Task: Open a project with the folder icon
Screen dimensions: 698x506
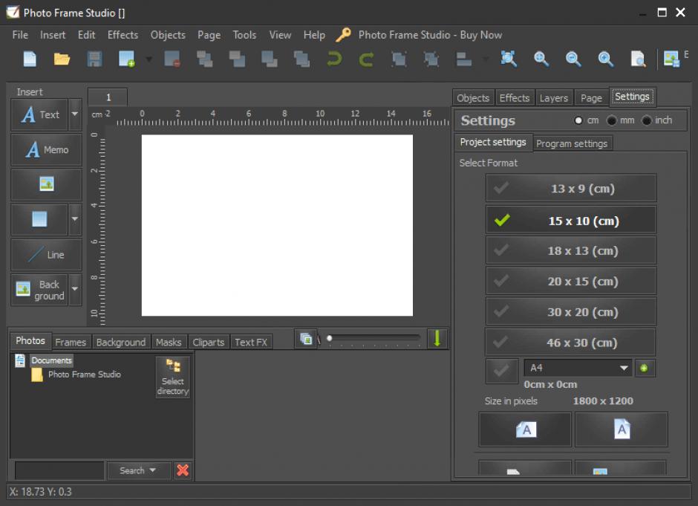Action: coord(62,59)
